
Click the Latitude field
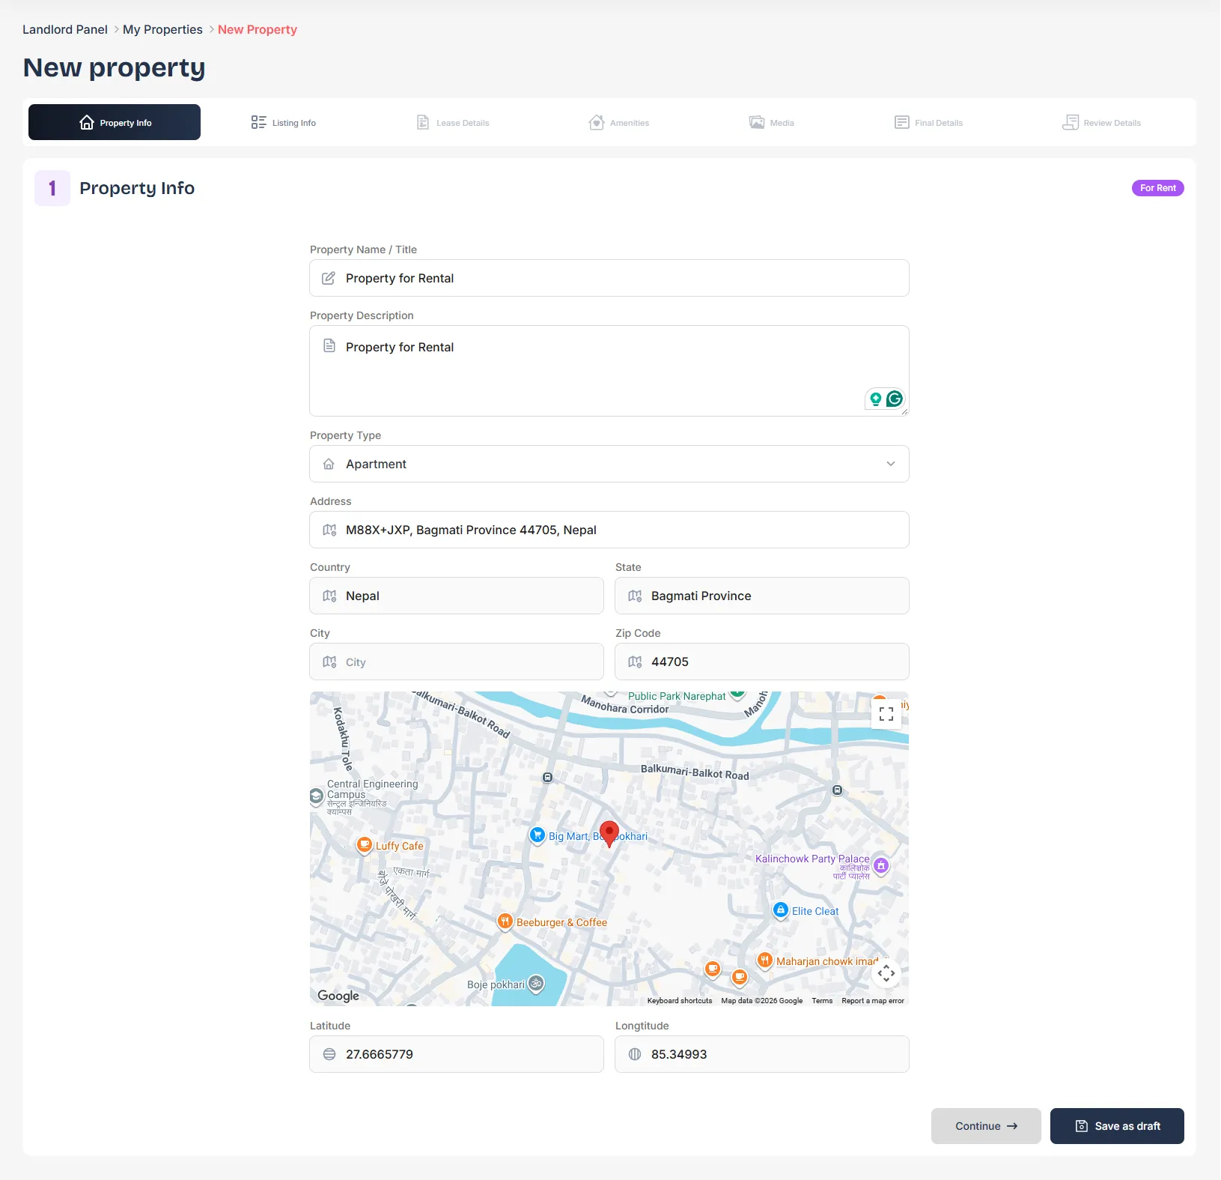point(457,1054)
